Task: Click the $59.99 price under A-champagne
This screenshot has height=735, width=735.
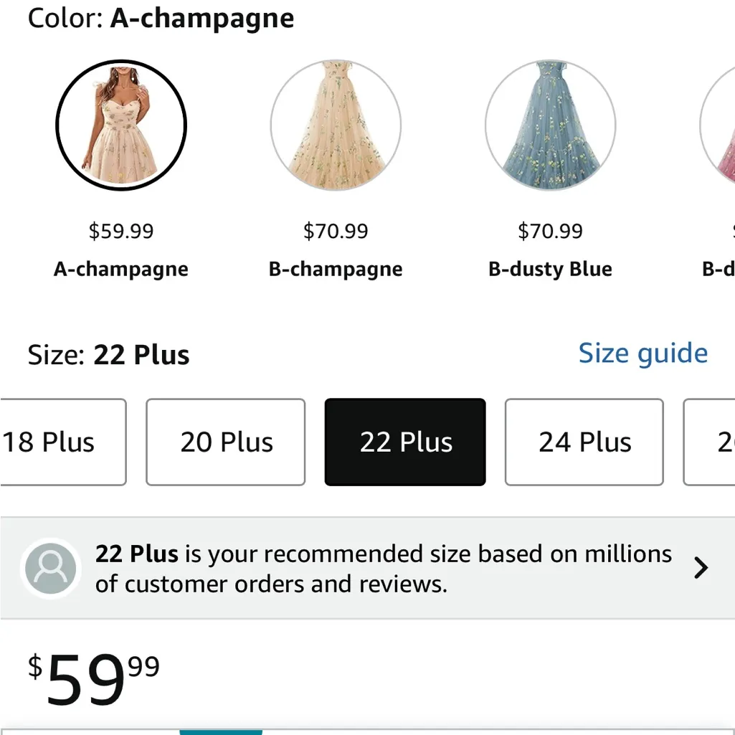Action: 120,231
